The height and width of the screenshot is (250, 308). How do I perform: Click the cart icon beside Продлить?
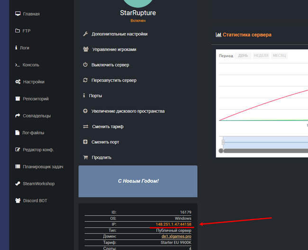coord(85,157)
